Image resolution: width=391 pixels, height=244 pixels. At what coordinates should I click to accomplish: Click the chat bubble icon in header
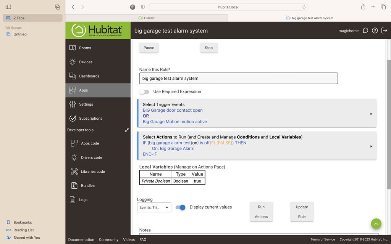(x=365, y=30)
